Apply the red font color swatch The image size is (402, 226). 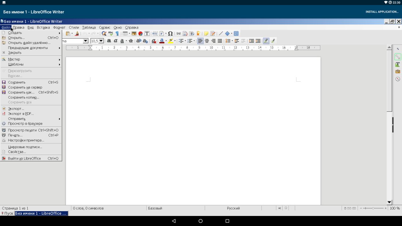(162, 41)
